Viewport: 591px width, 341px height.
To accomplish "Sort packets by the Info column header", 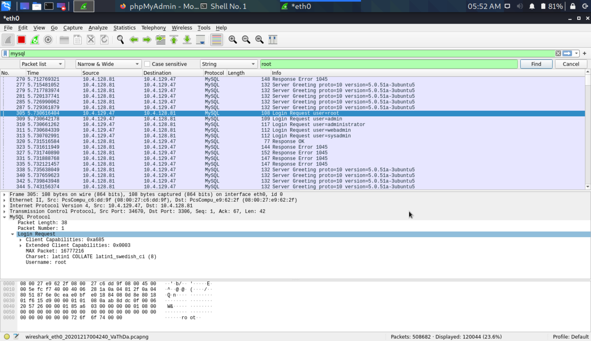I will click(x=427, y=73).
